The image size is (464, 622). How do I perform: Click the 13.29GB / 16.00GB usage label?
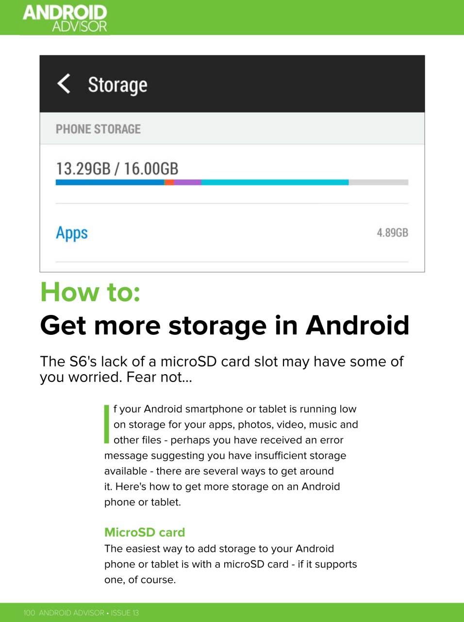(x=117, y=169)
